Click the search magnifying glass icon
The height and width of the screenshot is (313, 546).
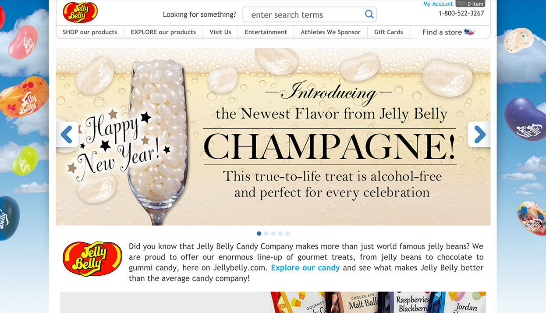369,14
